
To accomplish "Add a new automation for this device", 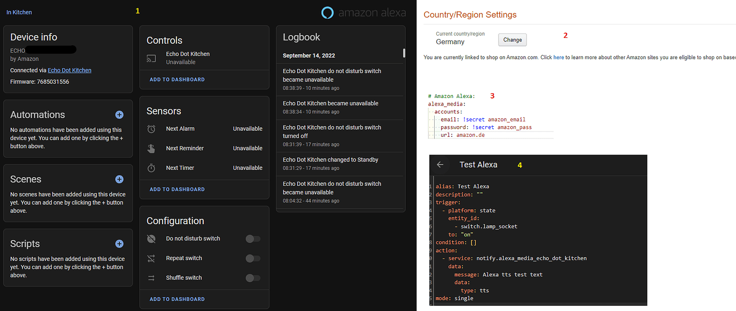I will pos(119,114).
